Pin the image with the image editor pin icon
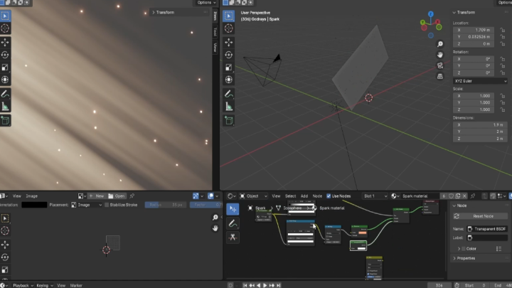The height and width of the screenshot is (288, 512). [x=132, y=196]
